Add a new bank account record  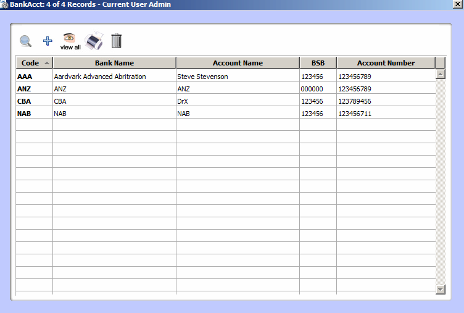pos(48,41)
